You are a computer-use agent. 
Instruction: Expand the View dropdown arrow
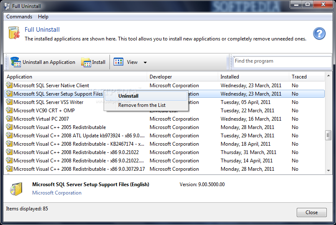(x=145, y=63)
